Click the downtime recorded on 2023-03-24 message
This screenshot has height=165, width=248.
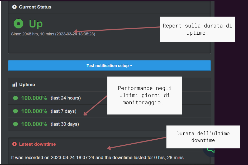(x=98, y=158)
